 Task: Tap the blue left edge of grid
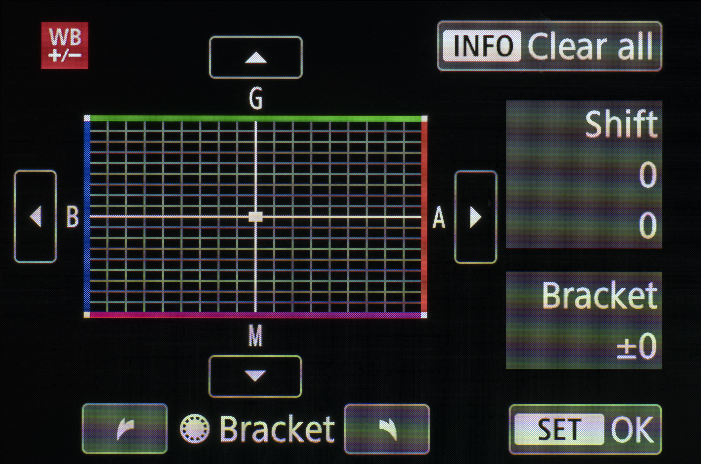point(87,216)
